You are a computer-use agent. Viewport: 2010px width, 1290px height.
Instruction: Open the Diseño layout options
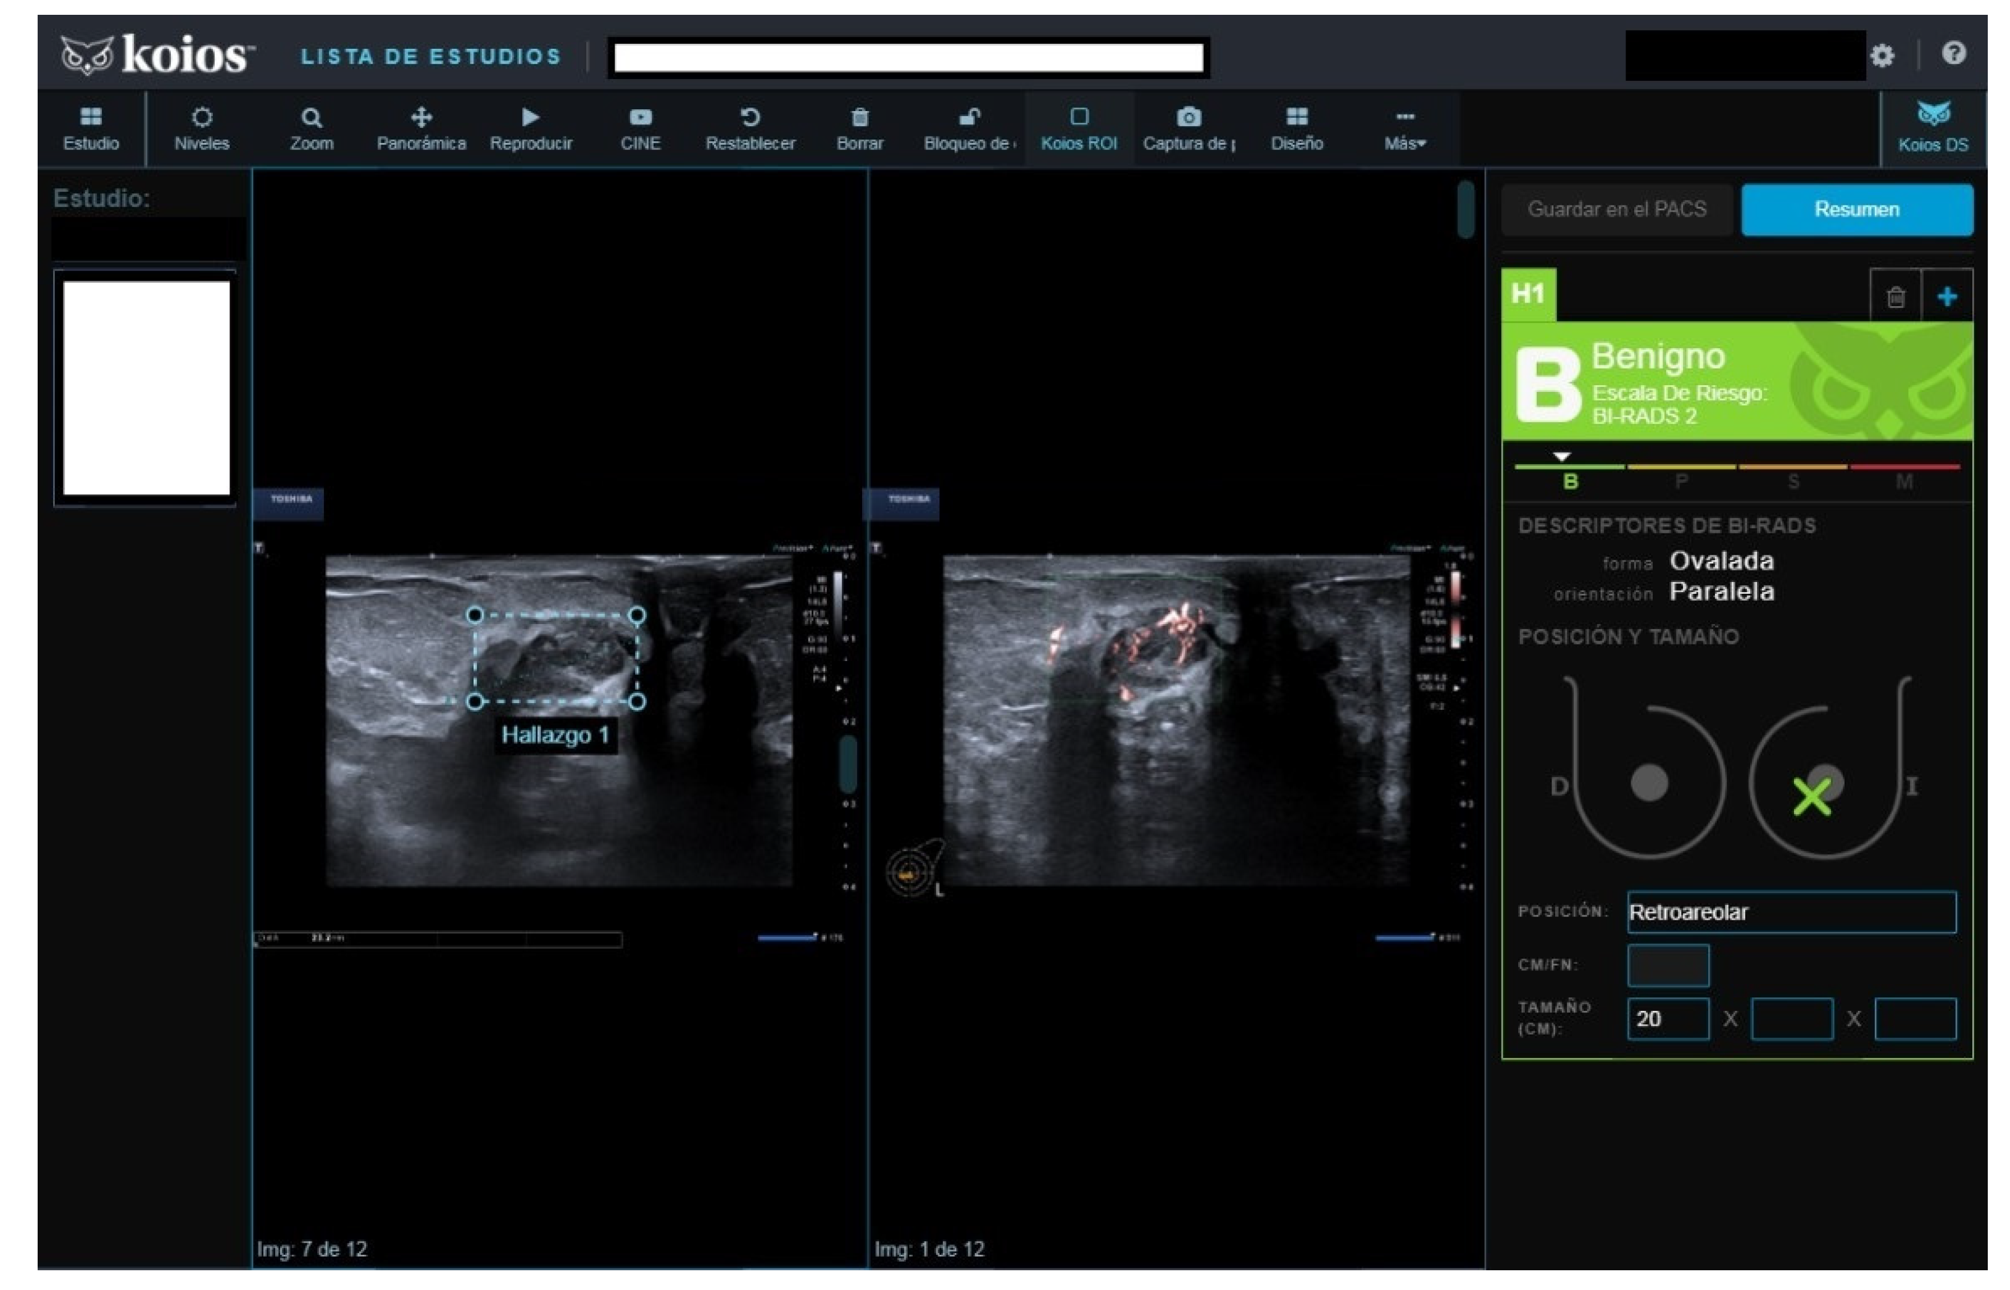[1297, 127]
